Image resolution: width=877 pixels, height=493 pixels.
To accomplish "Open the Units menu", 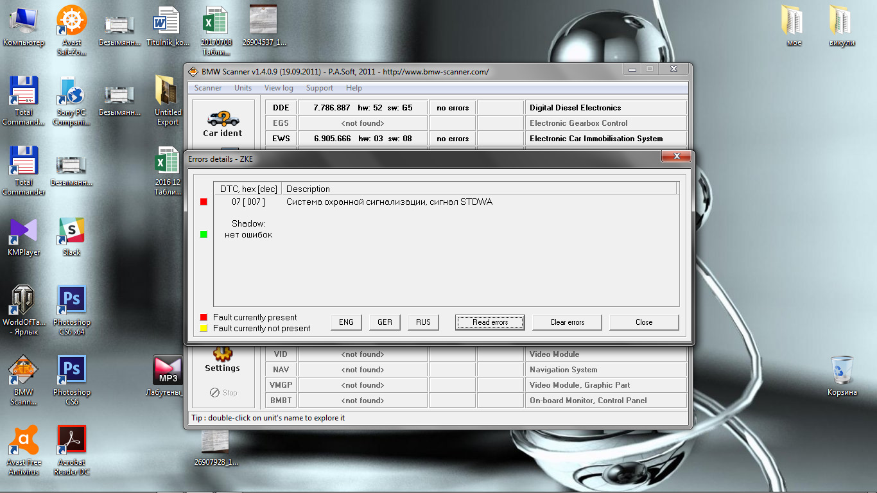I will coord(243,88).
